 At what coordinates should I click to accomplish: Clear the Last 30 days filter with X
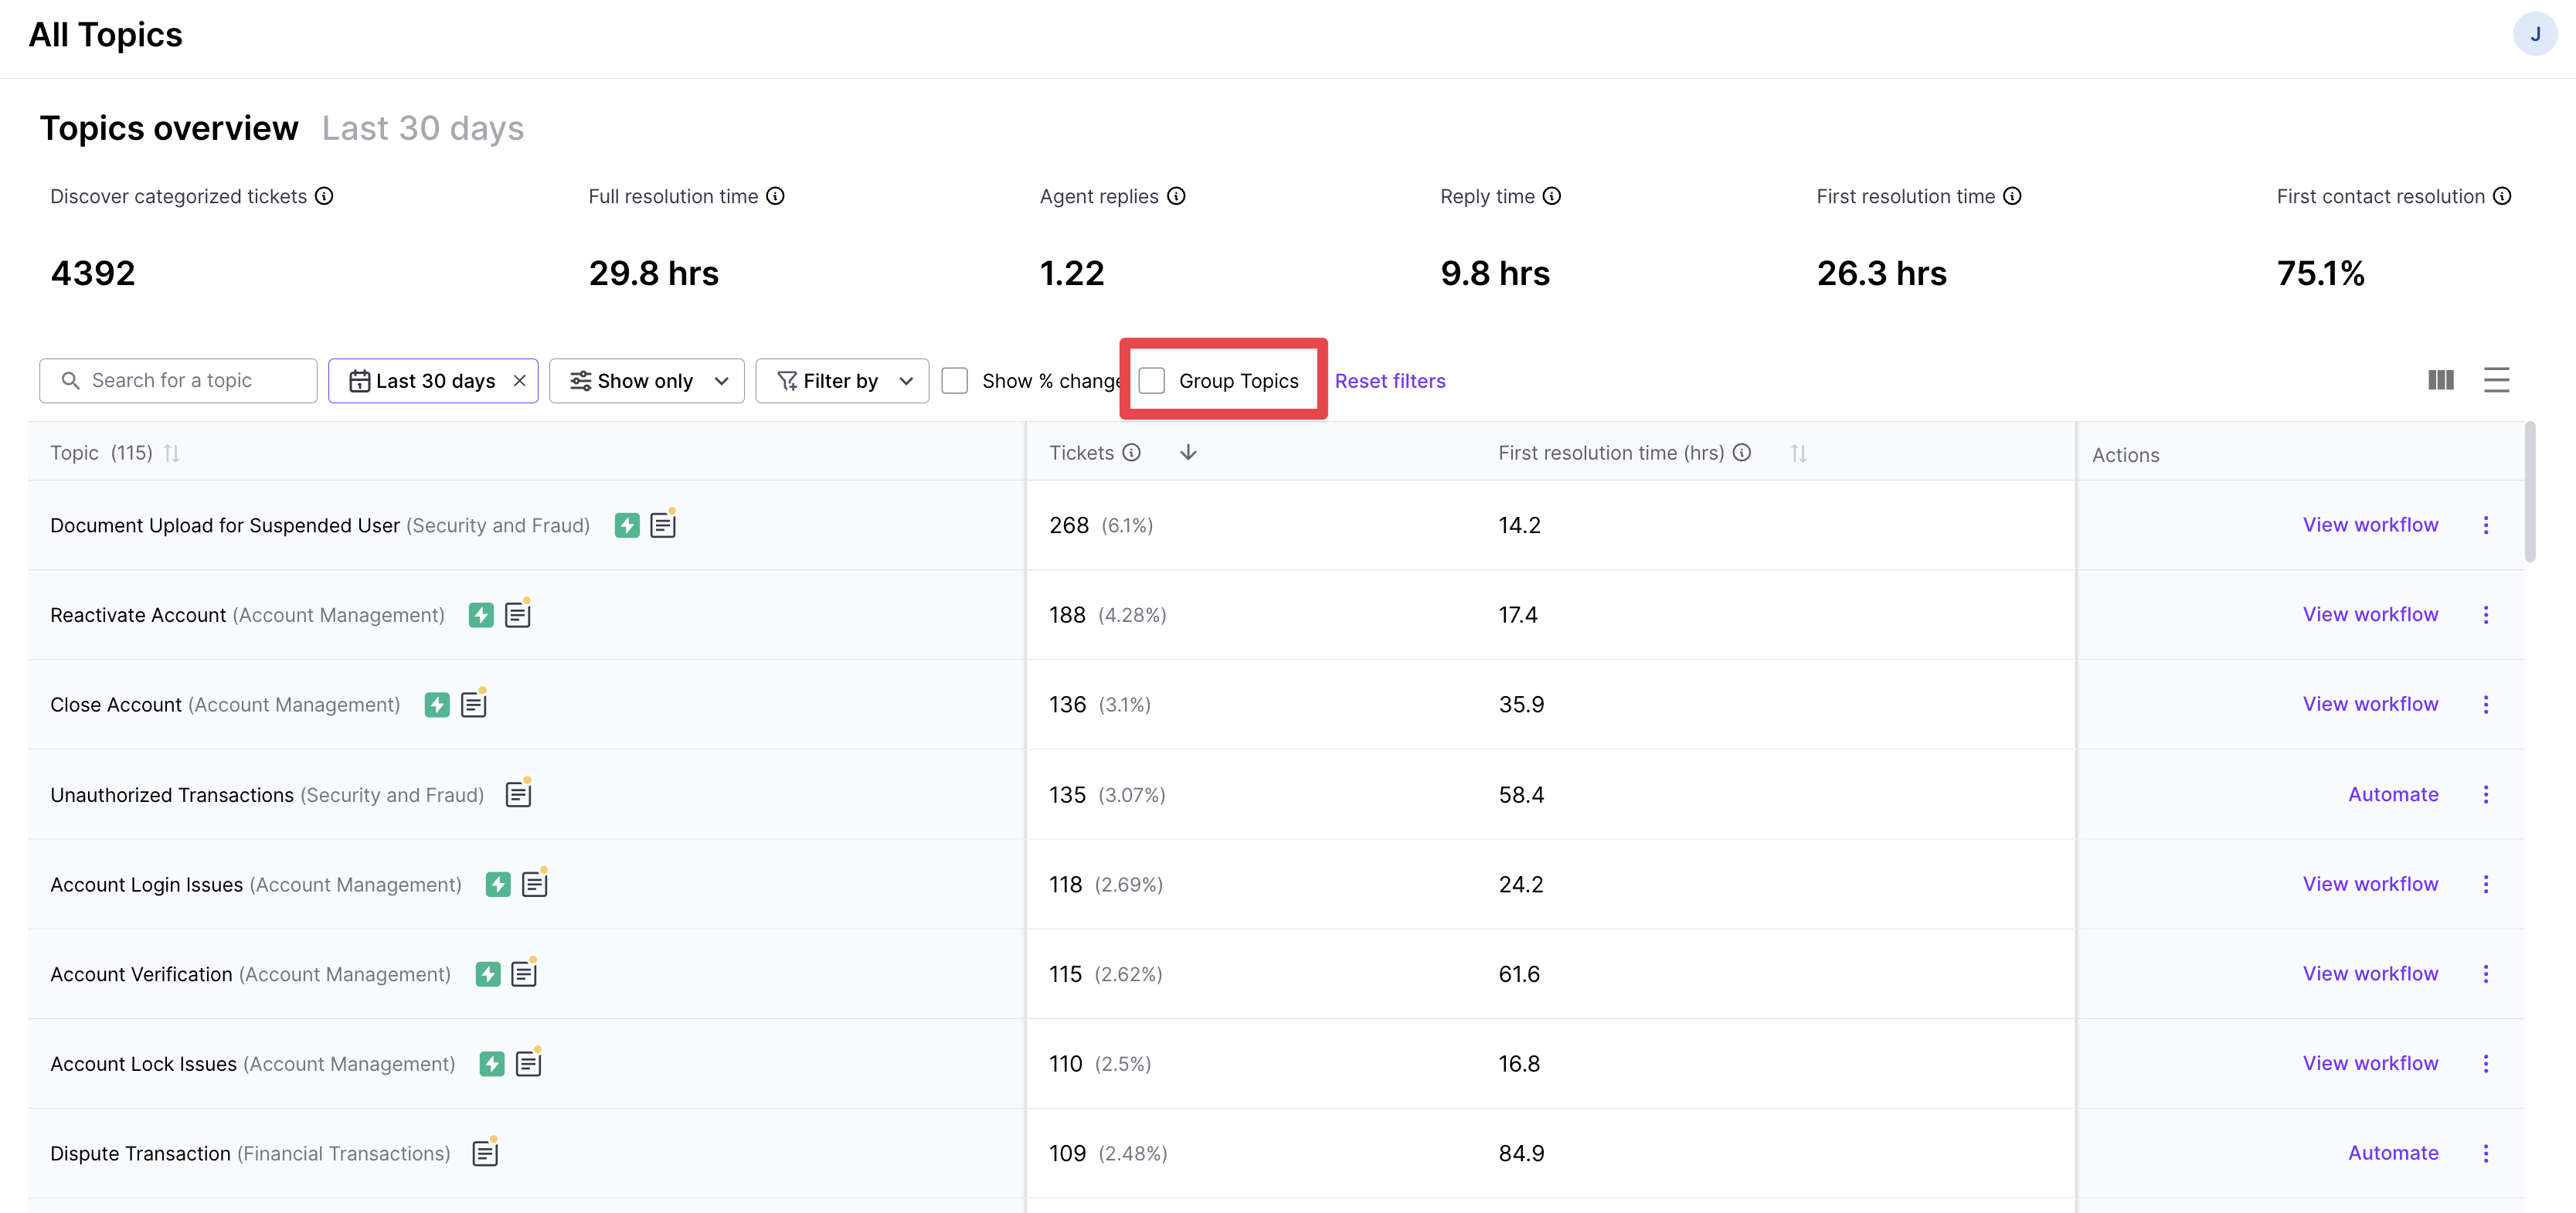[519, 381]
